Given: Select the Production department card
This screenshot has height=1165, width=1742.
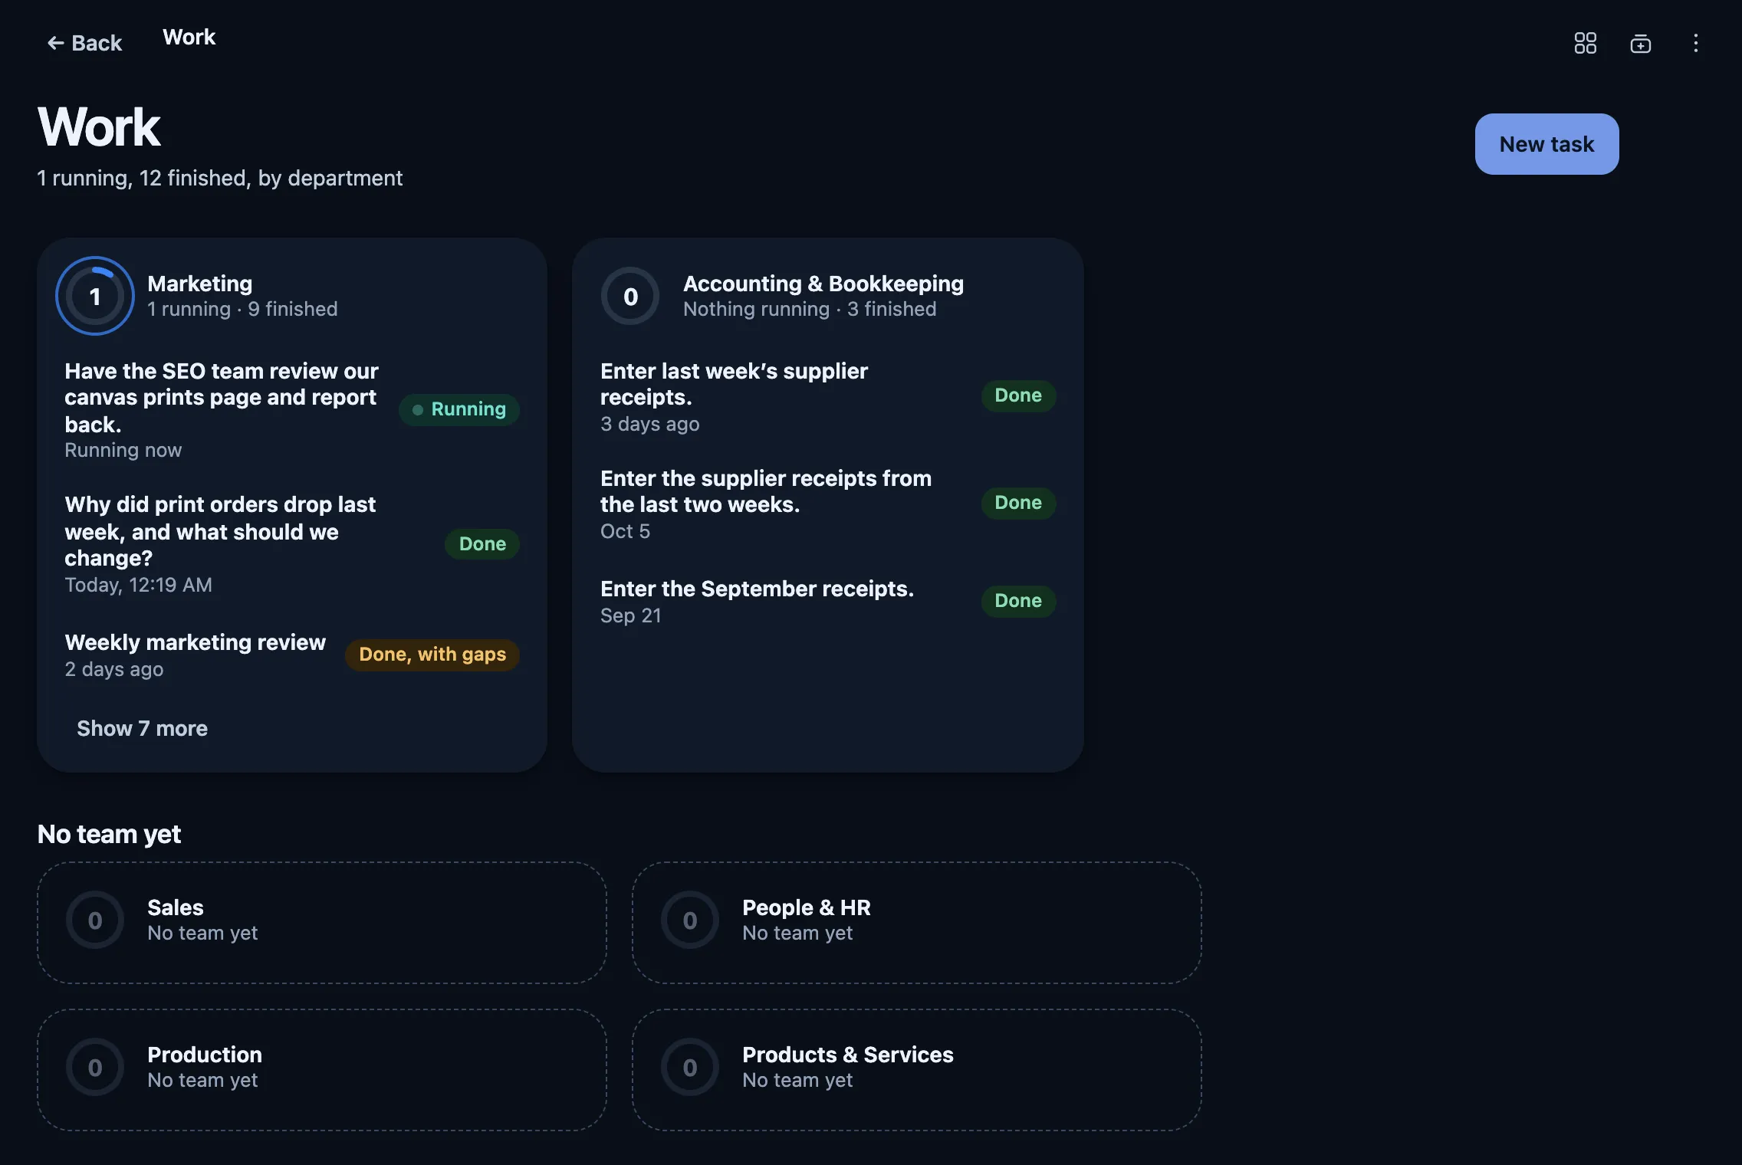Looking at the screenshot, I should [321, 1070].
